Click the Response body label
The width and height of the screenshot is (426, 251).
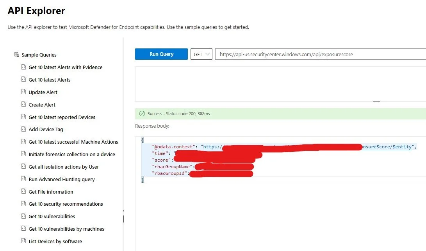click(152, 126)
